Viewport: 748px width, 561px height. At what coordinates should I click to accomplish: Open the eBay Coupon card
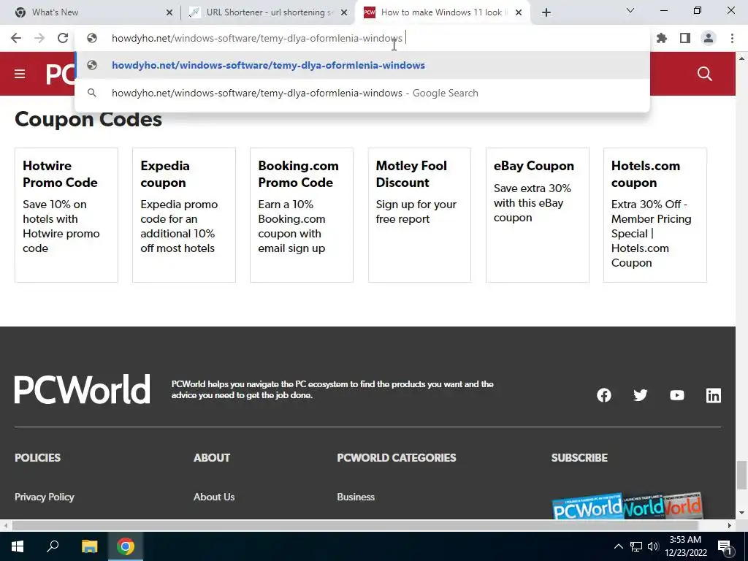(x=537, y=215)
